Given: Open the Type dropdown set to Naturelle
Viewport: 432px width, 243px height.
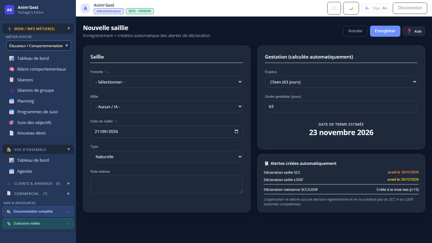Looking at the screenshot, I should [x=167, y=157].
